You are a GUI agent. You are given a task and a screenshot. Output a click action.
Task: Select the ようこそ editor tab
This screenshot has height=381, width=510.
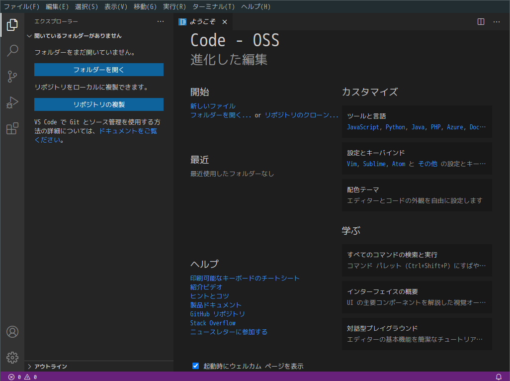click(x=202, y=22)
